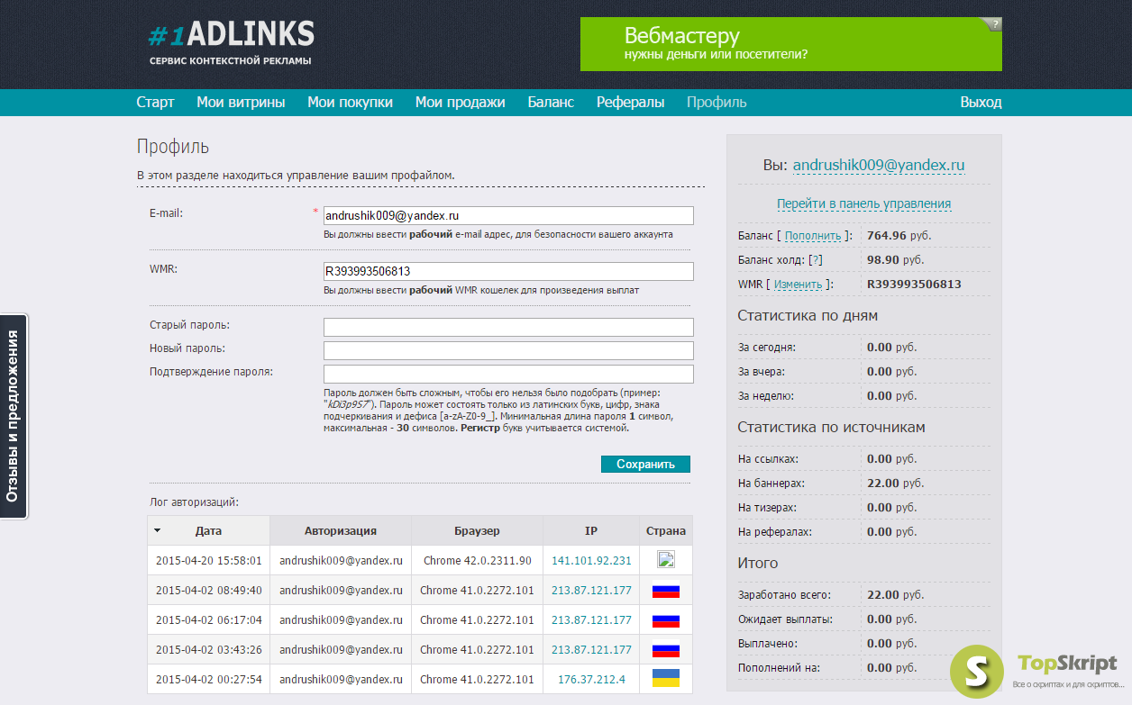
Task: Open IP 213.87.121.177 in the 08:49:40 row
Action: (x=591, y=591)
